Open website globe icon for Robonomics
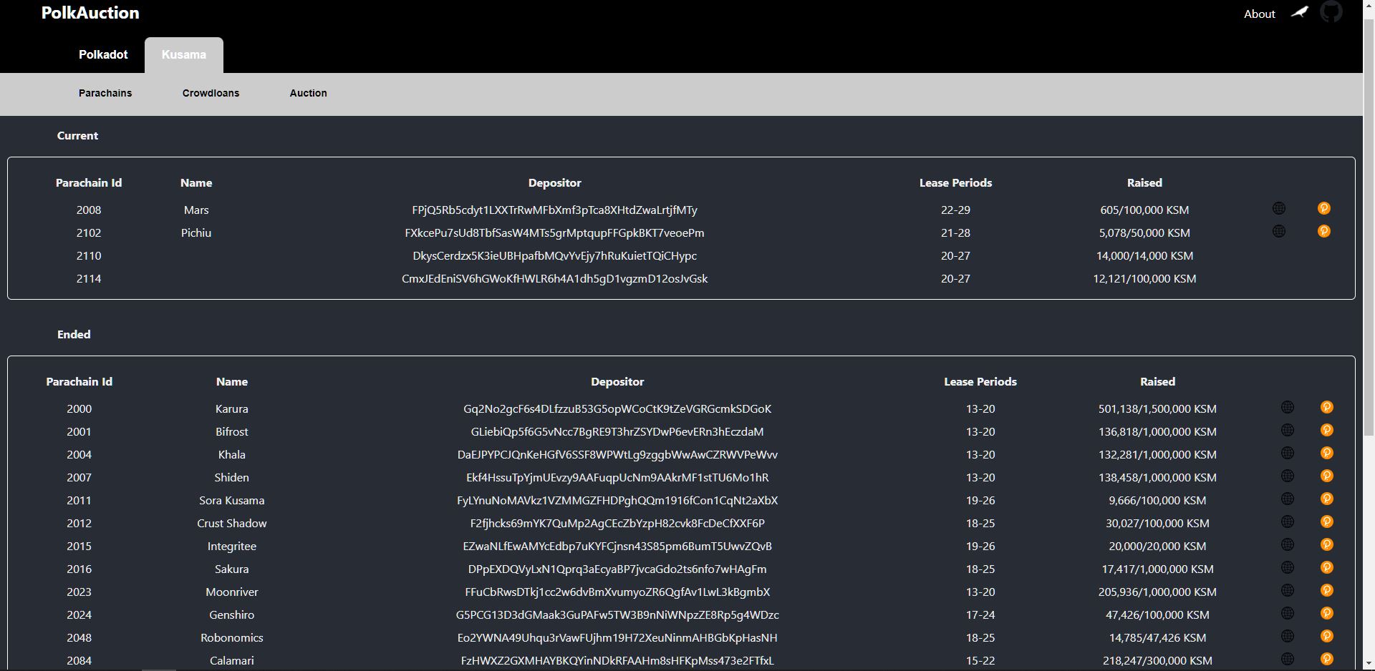Screen dimensions: 1375x671 click(x=1288, y=636)
